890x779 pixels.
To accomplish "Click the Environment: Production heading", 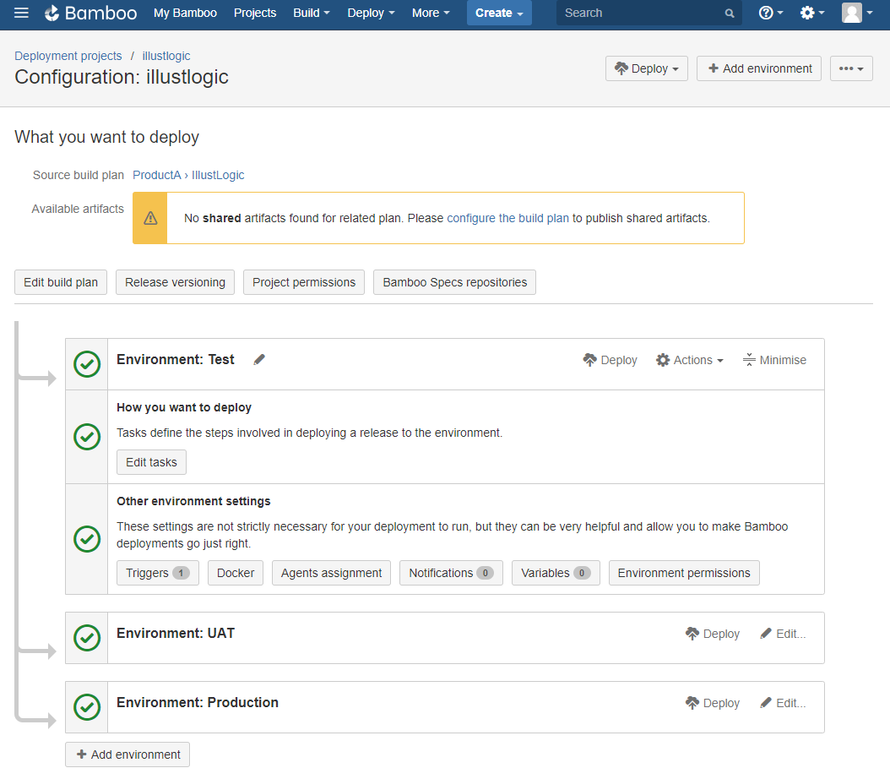I will click(198, 702).
